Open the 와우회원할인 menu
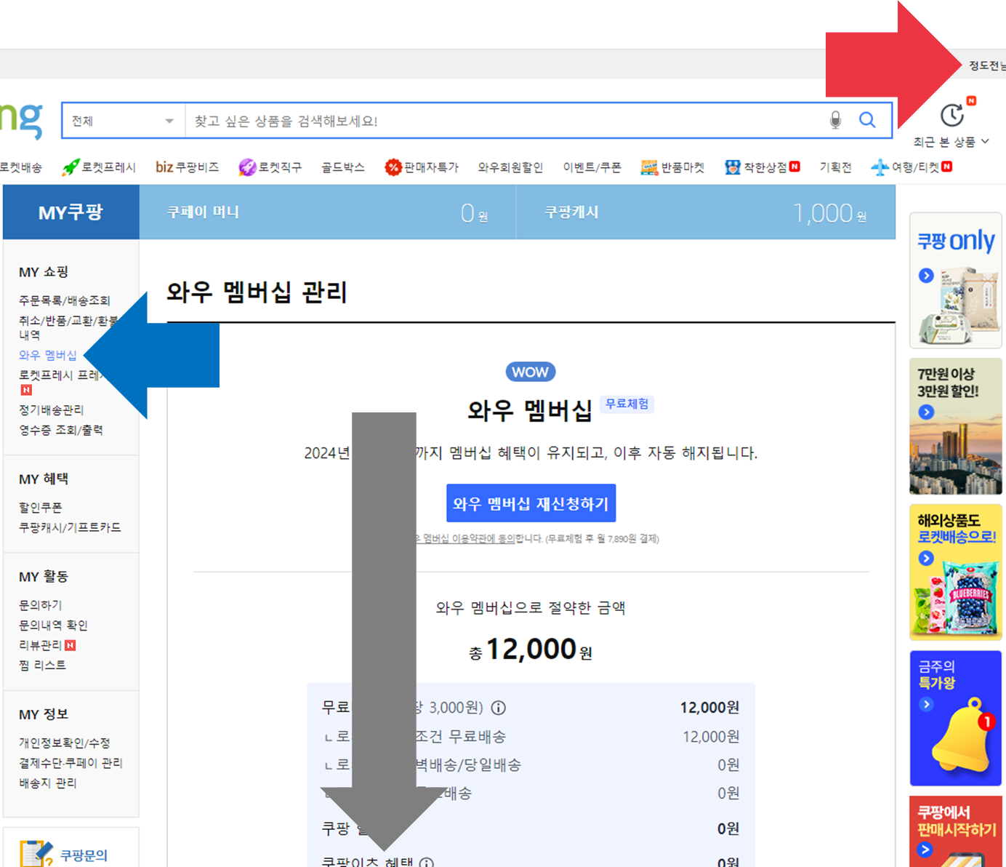1006x867 pixels. [x=510, y=167]
